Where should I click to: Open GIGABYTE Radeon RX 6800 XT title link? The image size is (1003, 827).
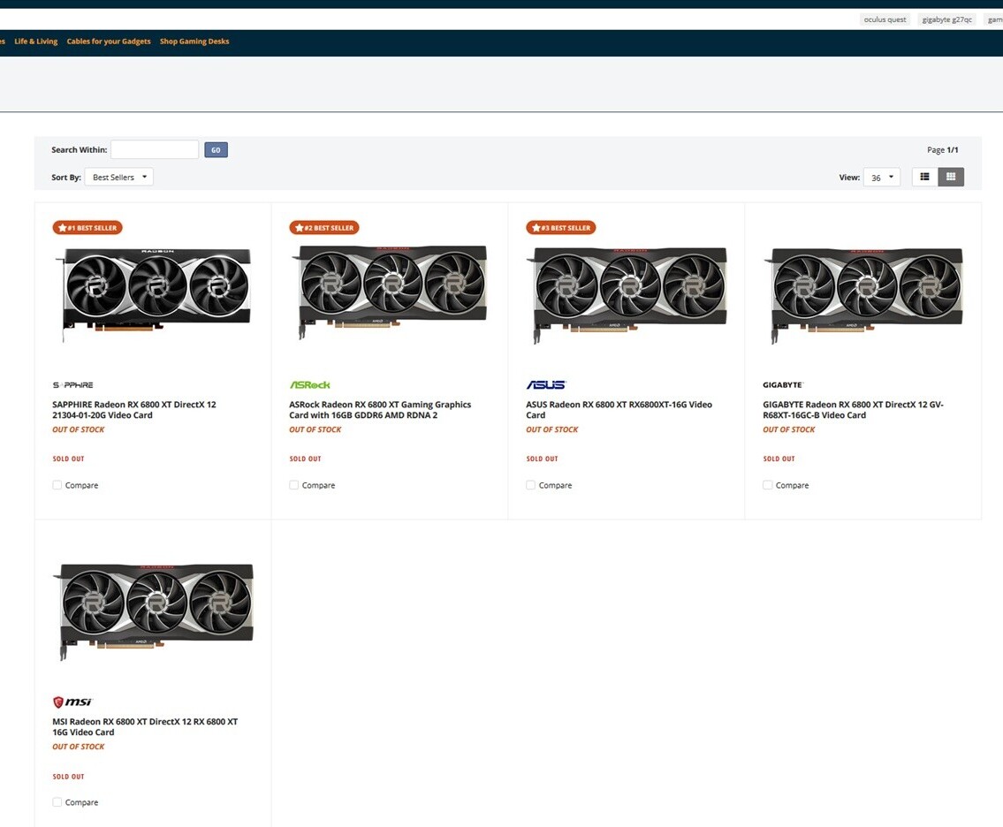pos(853,410)
